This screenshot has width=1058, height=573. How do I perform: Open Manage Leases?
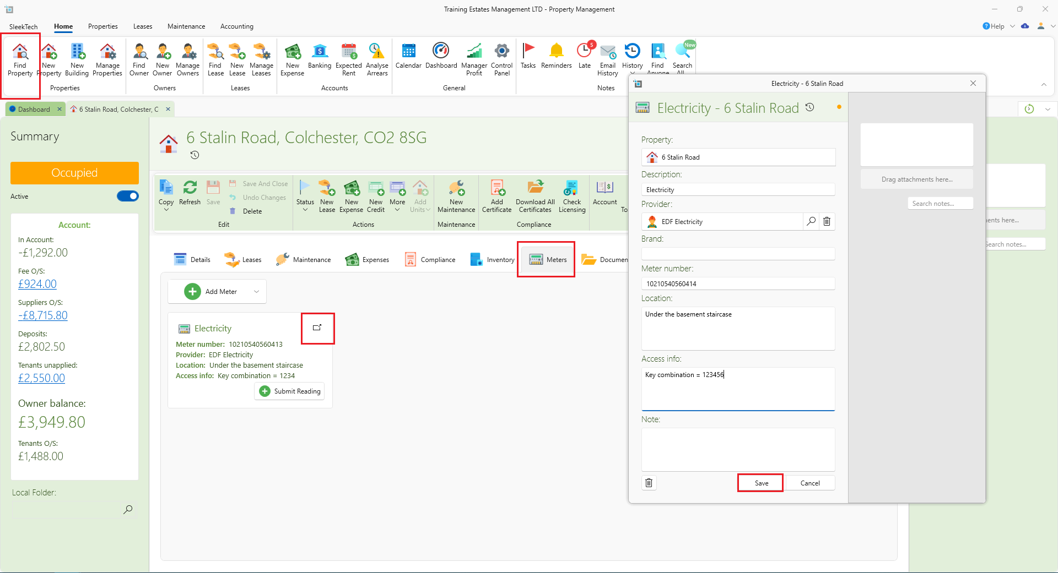coord(261,59)
